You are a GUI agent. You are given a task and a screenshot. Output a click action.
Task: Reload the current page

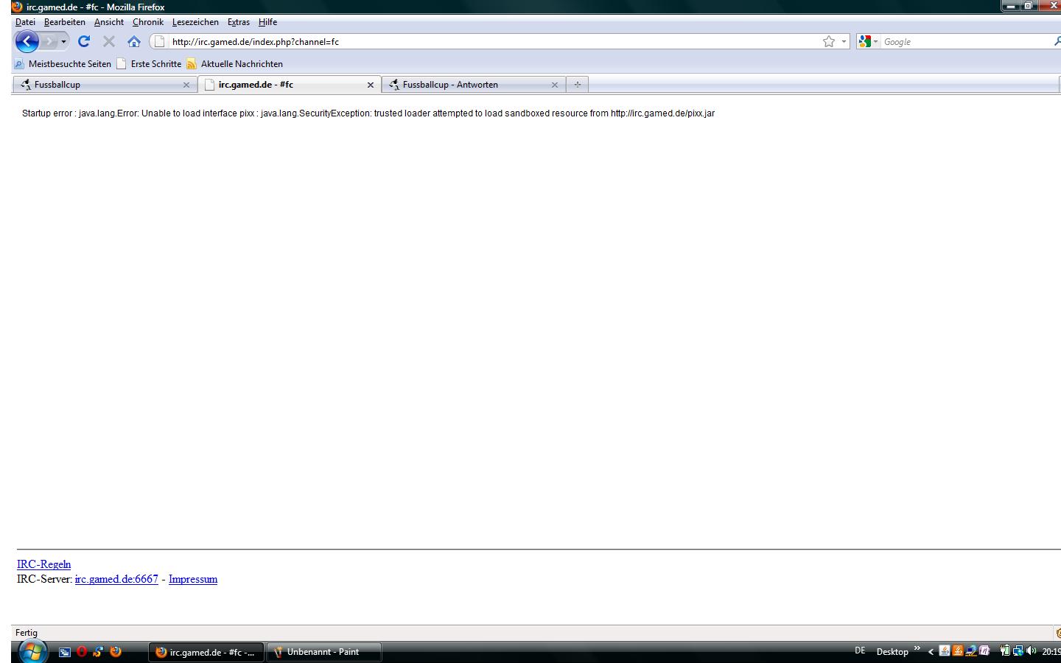click(84, 41)
